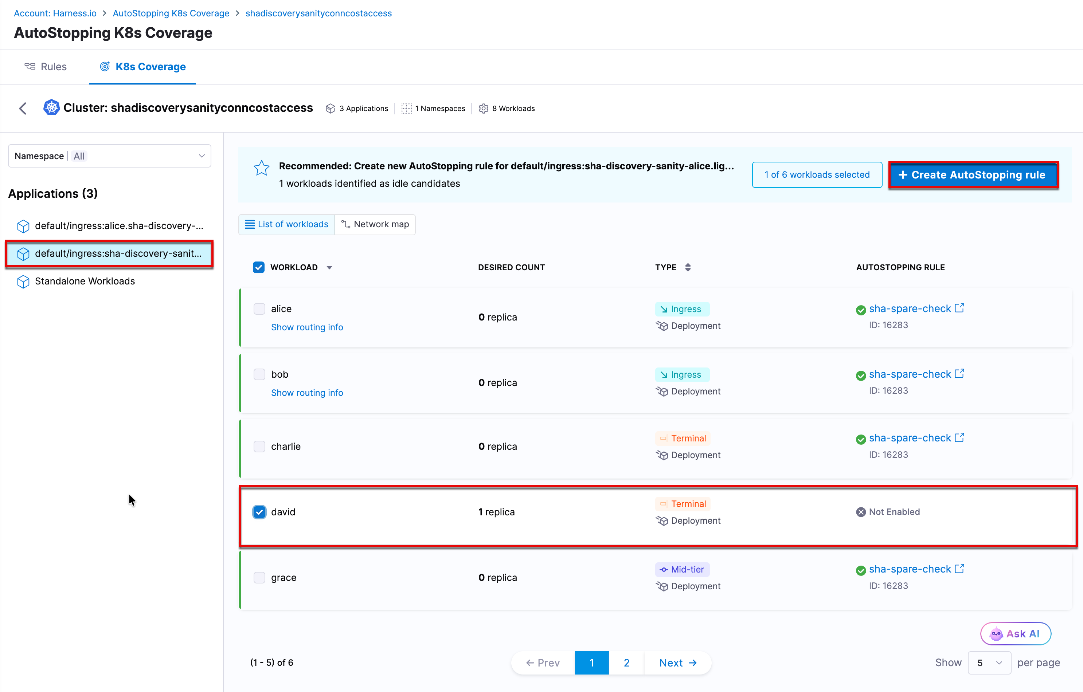Click green check status icon in alice row
The height and width of the screenshot is (692, 1083).
(861, 310)
